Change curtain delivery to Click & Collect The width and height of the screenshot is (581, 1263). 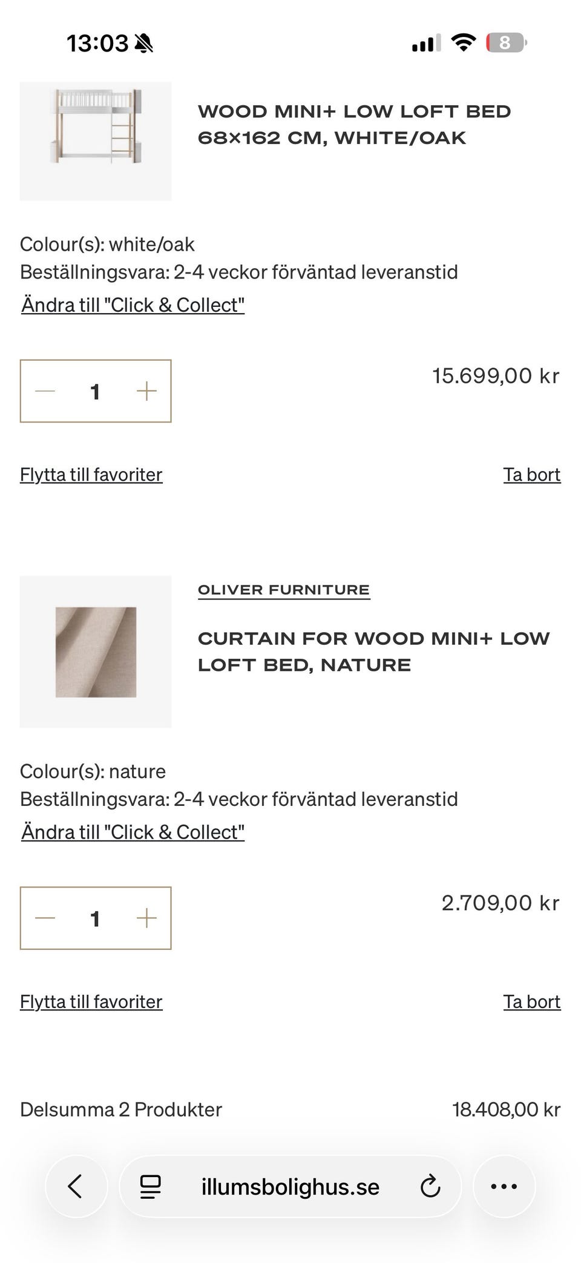tap(133, 833)
